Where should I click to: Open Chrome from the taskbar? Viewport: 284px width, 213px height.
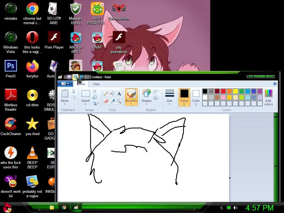tap(64, 207)
